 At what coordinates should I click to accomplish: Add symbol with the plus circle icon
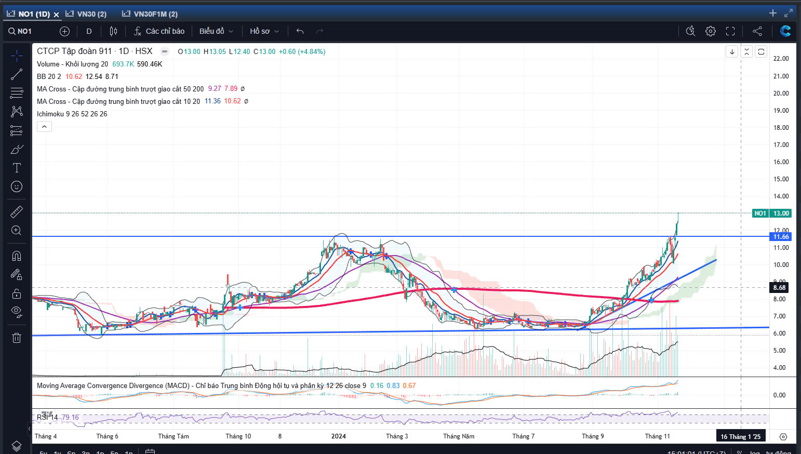click(x=64, y=31)
